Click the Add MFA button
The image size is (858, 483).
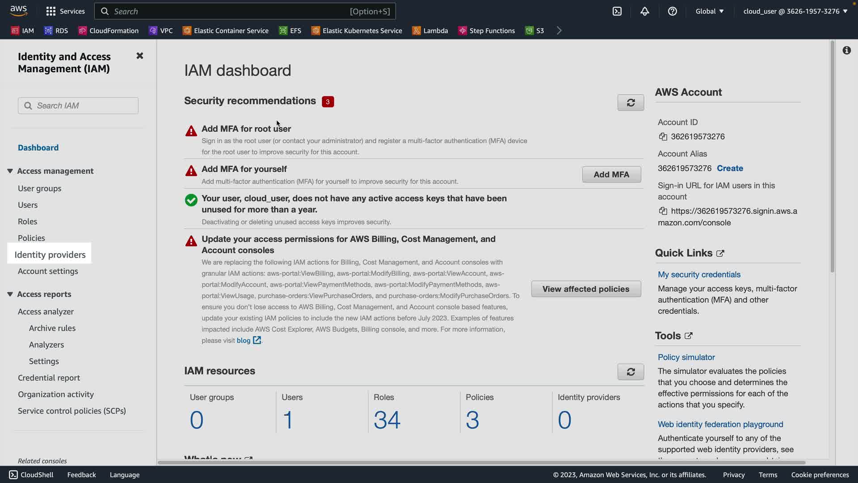pyautogui.click(x=611, y=174)
